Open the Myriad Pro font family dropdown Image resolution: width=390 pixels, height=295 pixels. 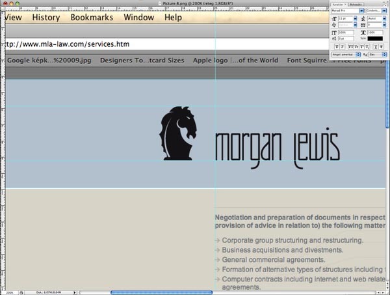[361, 10]
